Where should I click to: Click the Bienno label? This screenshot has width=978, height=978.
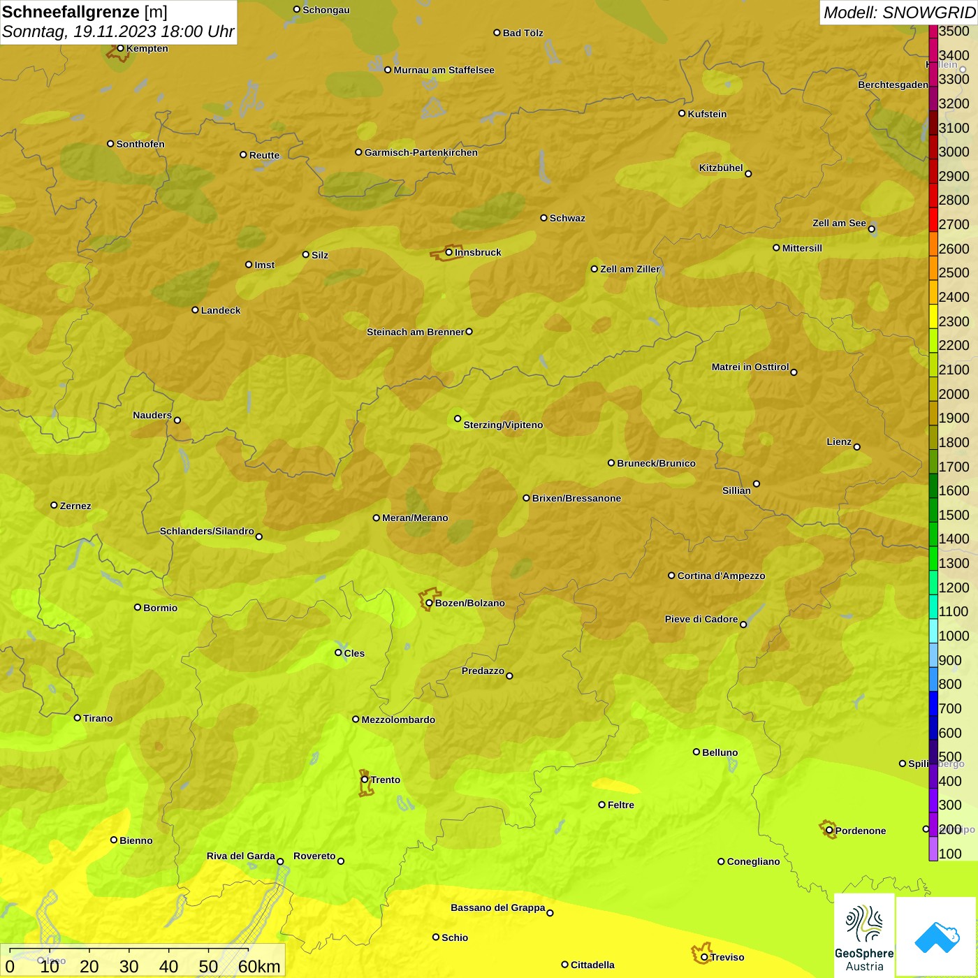(136, 840)
